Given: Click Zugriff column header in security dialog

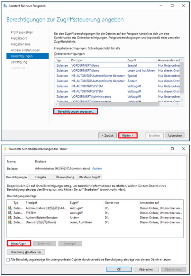Looking at the screenshot, I should click(86, 202).
